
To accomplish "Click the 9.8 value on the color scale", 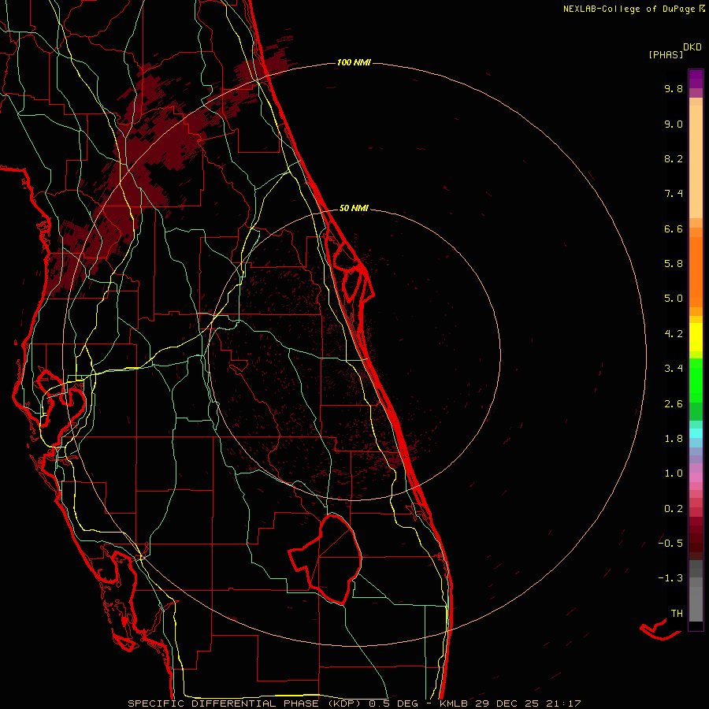I will pos(674,88).
